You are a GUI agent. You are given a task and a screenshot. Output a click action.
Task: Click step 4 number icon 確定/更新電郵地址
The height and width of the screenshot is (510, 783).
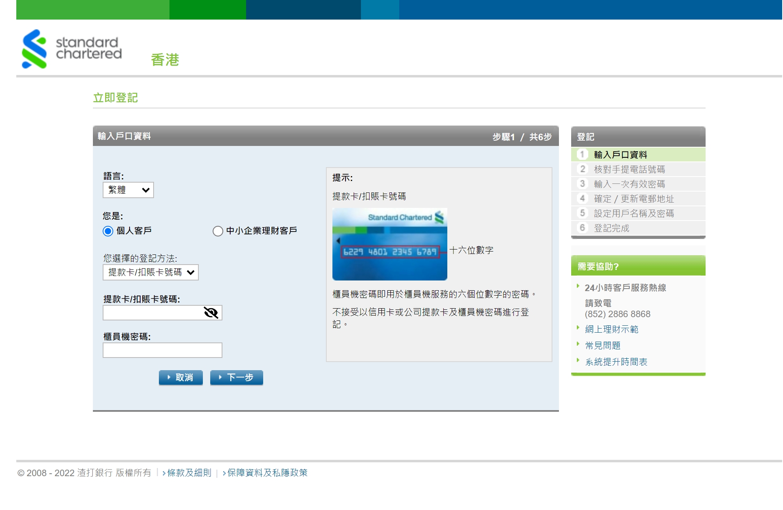point(582,199)
